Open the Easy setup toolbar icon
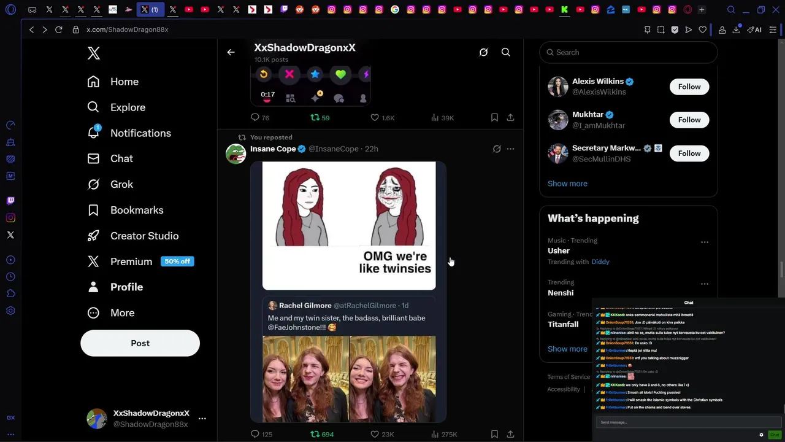 click(773, 29)
